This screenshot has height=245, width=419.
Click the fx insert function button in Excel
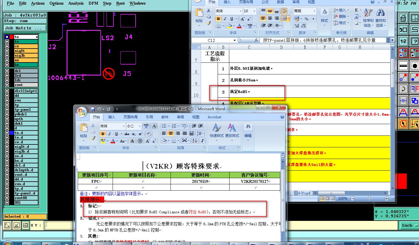pos(256,40)
